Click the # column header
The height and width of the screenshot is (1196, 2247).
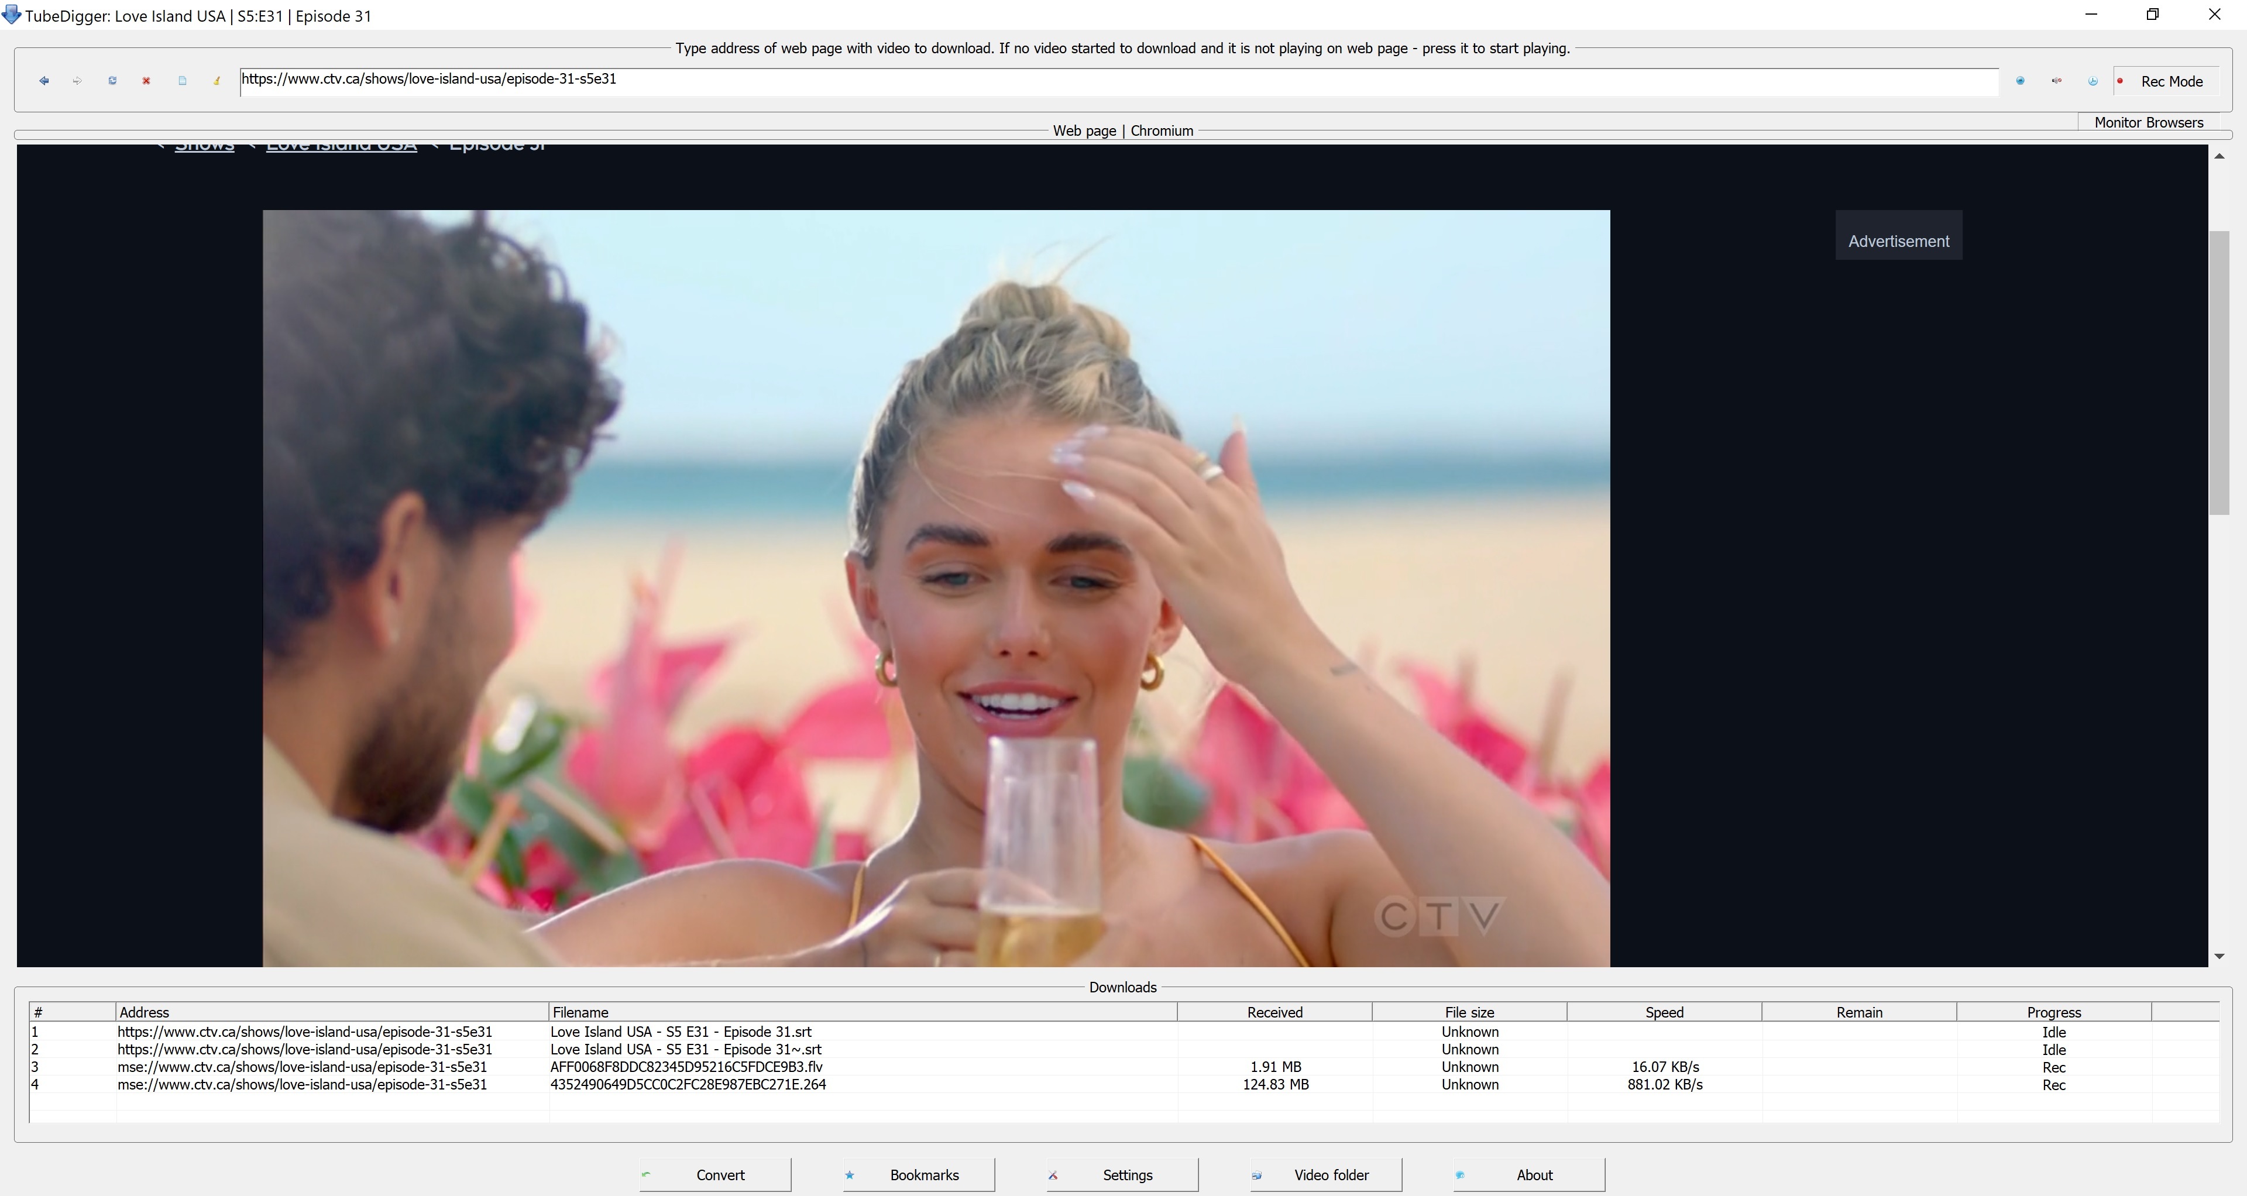pos(73,1012)
